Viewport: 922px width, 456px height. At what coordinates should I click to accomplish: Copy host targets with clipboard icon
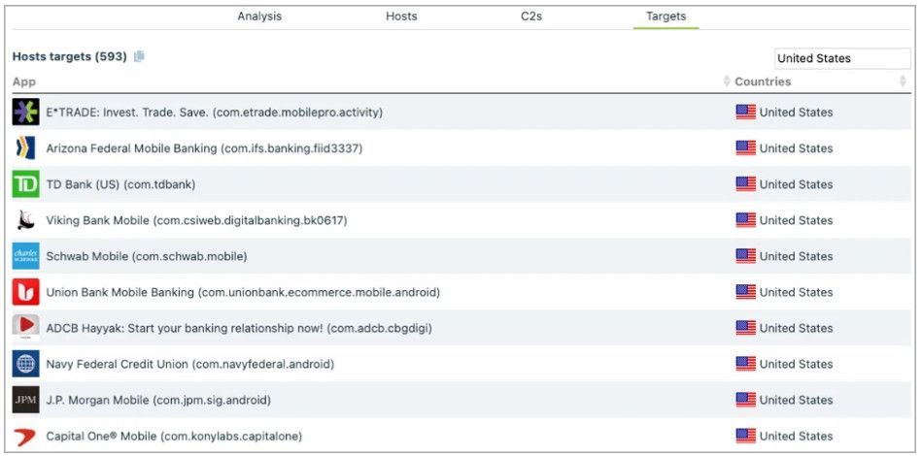click(x=139, y=56)
